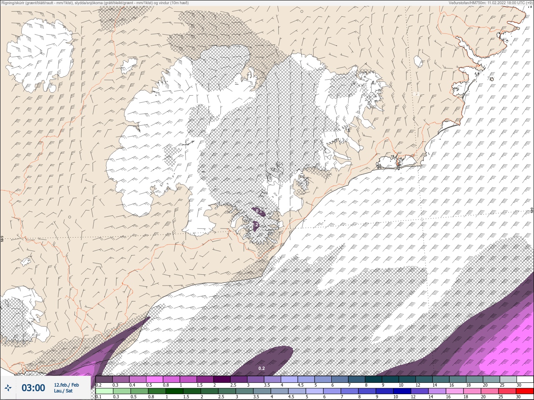This screenshot has width=534, height=400.
Task: Click the '16' value label on the upper scale
Action: 451,385
